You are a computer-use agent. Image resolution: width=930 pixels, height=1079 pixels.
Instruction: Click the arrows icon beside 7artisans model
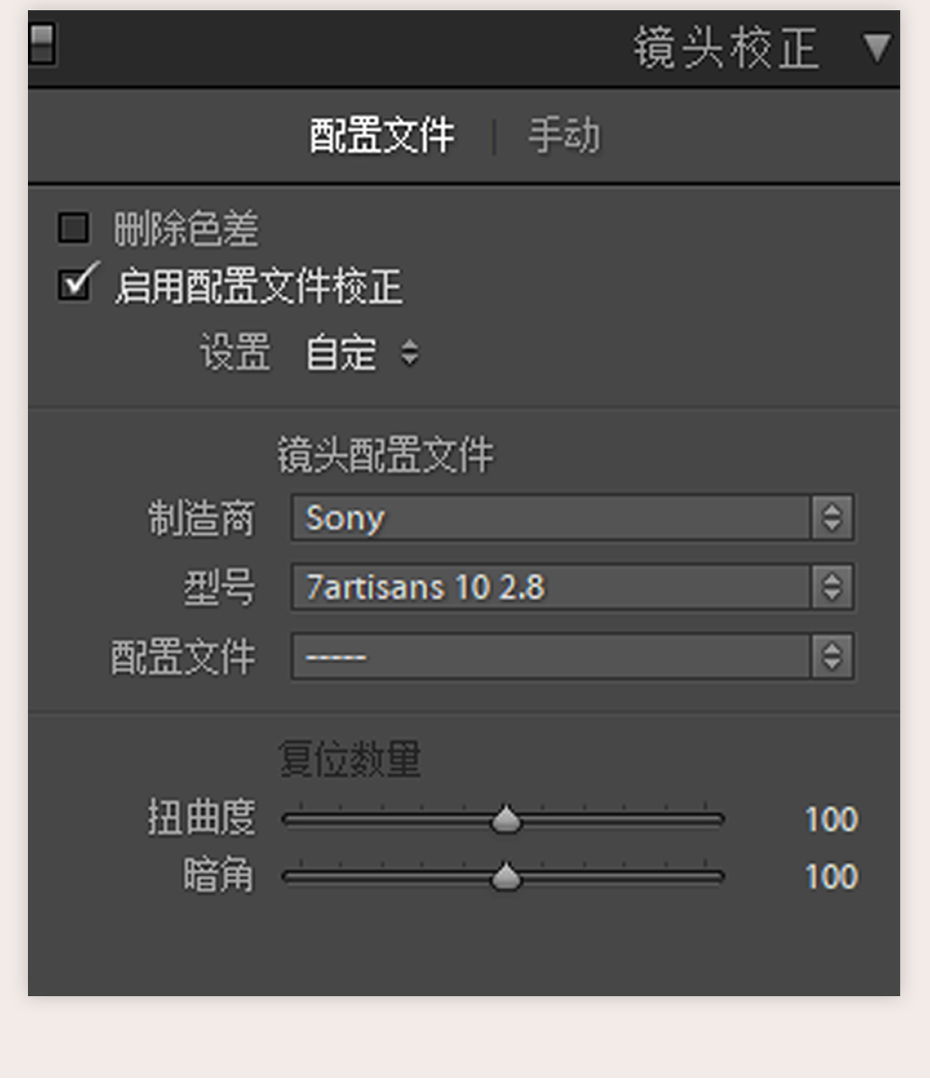pos(832,587)
